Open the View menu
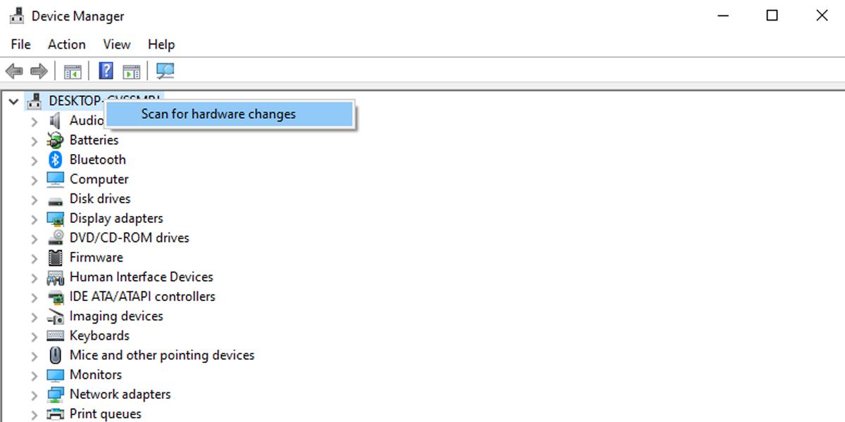This screenshot has height=422, width=845. point(115,44)
